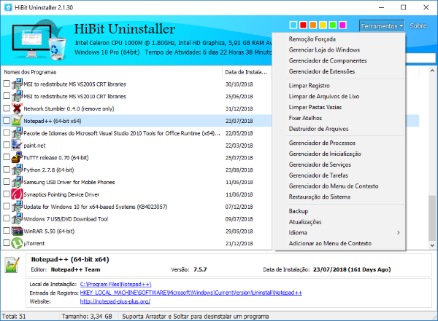This screenshot has width=438, height=321.
Task: Click the Pacote de Idiomas Visual Studio icon
Action: tap(17, 133)
